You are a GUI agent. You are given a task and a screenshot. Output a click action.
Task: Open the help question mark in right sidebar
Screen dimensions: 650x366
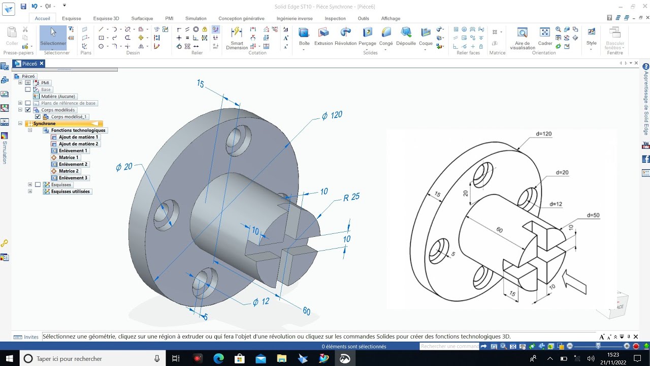click(x=646, y=67)
